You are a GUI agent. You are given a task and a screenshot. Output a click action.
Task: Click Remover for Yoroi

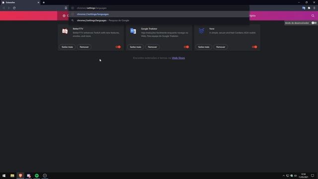pos(221,47)
